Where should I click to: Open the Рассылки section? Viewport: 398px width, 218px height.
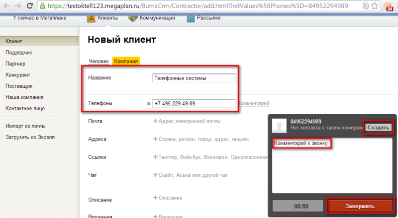(204, 18)
